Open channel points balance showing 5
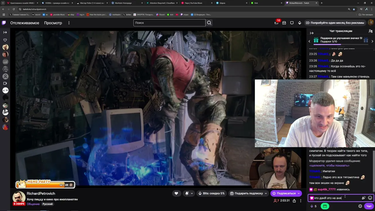The width and height of the screenshot is (375, 211). coord(313,206)
